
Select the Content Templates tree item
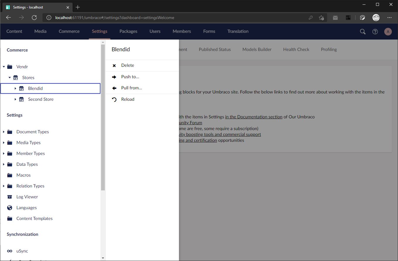pos(34,219)
